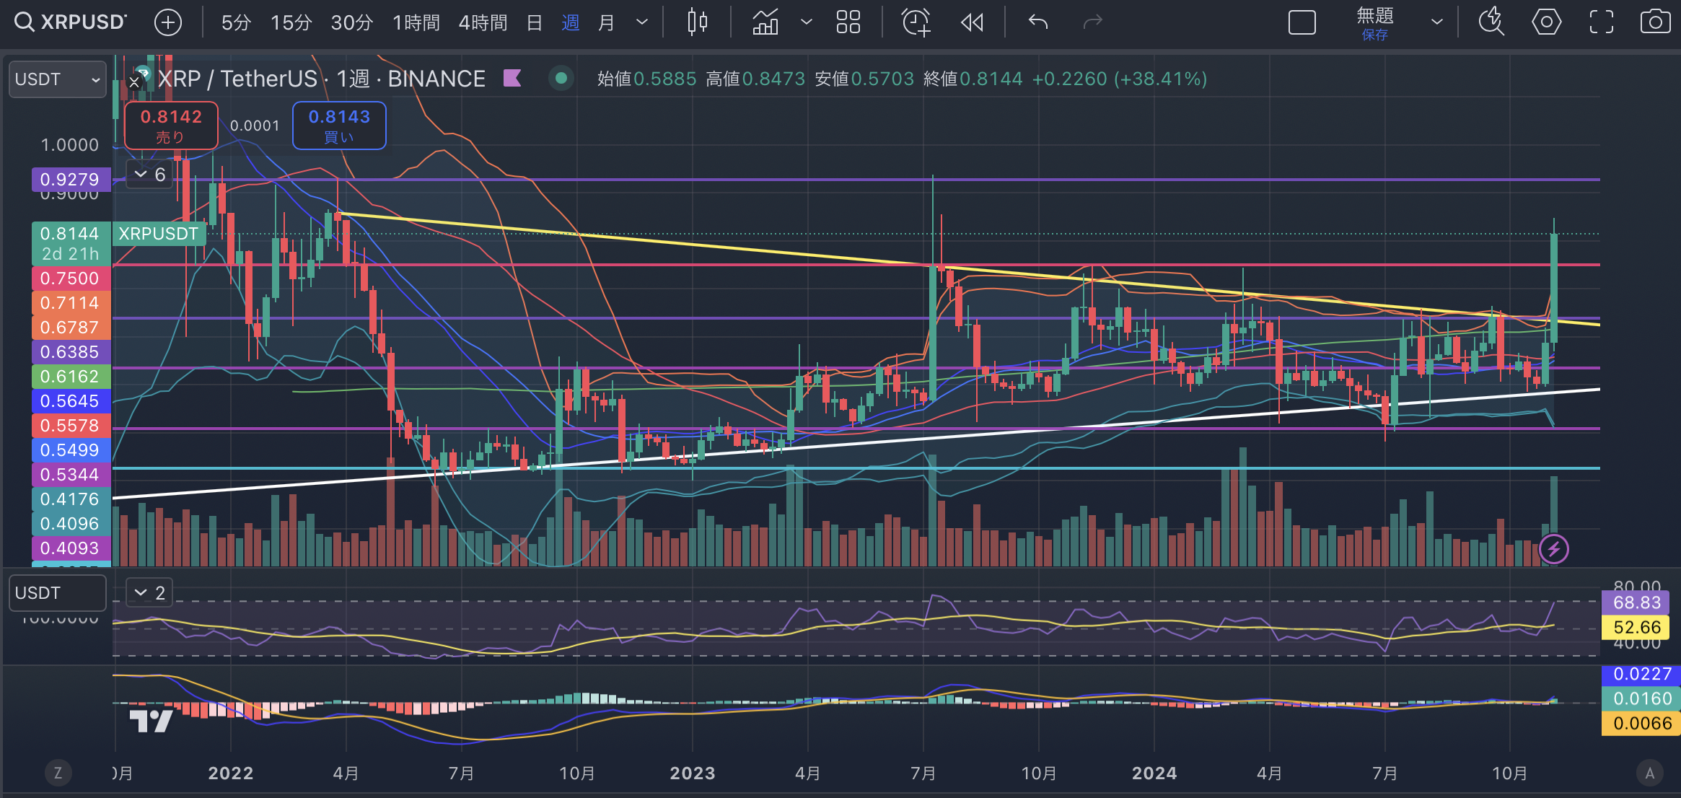Click 0.5578 red price label
This screenshot has height=798, width=1681.
pos(71,425)
